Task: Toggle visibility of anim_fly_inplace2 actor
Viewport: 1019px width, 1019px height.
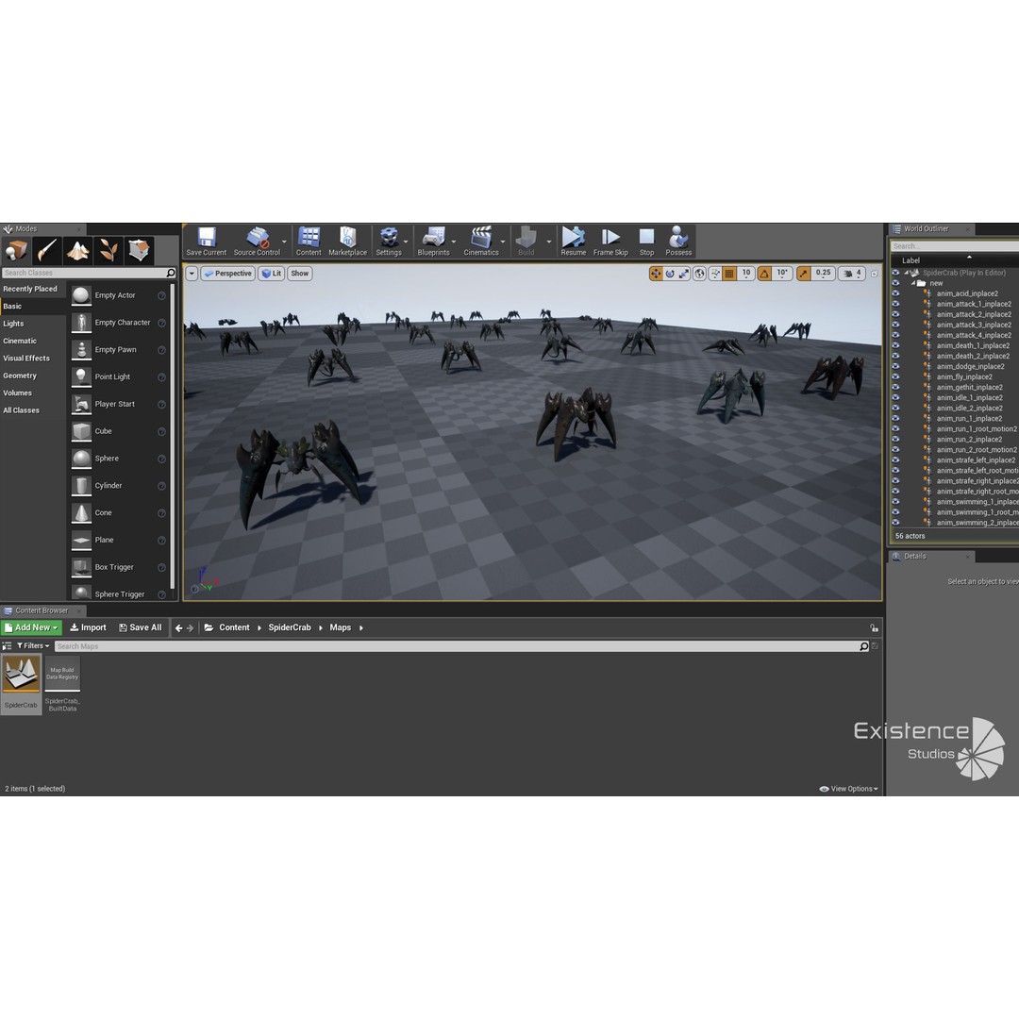Action: click(895, 376)
